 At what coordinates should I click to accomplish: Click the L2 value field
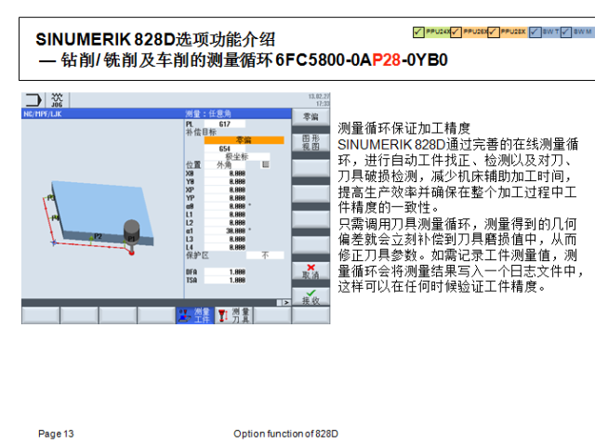tap(225, 223)
